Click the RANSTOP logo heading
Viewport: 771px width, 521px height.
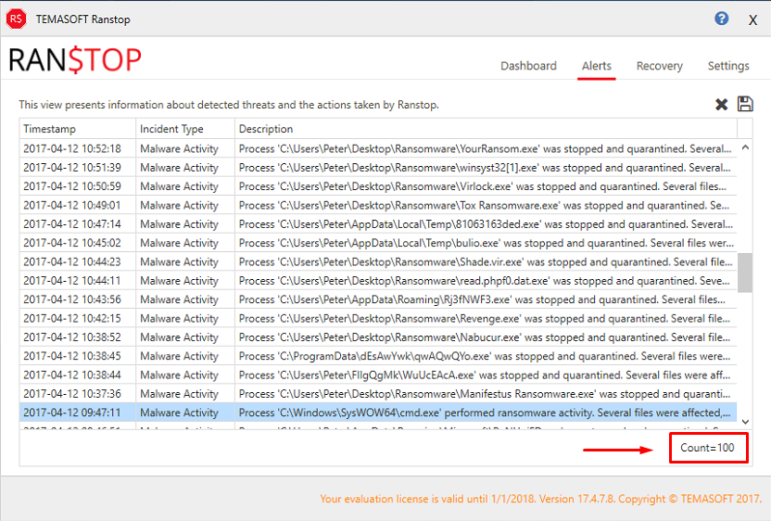(x=75, y=60)
